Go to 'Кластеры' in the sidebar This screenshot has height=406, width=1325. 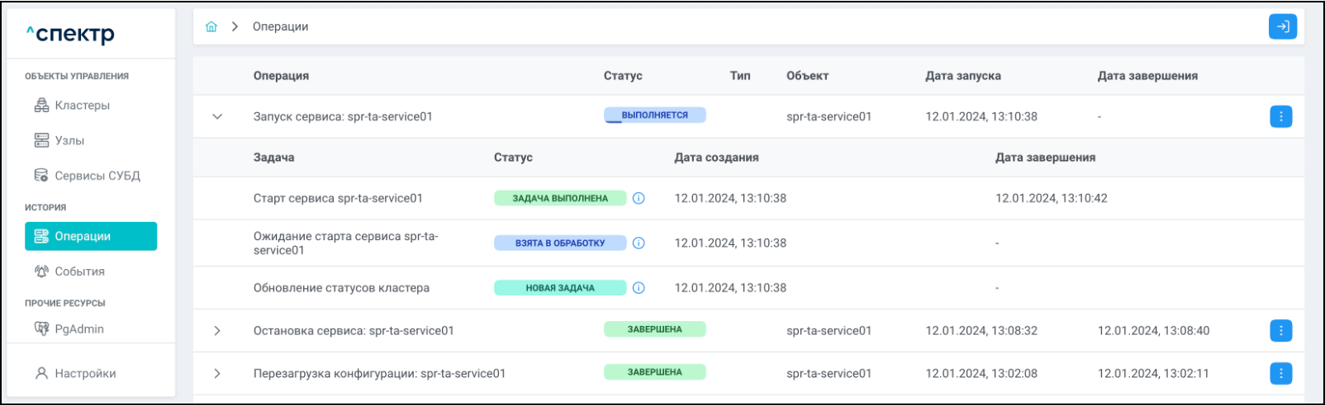82,106
